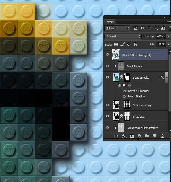This screenshot has width=171, height=182.
Task: Link layers icon at panel bottom
Action: tap(116, 136)
